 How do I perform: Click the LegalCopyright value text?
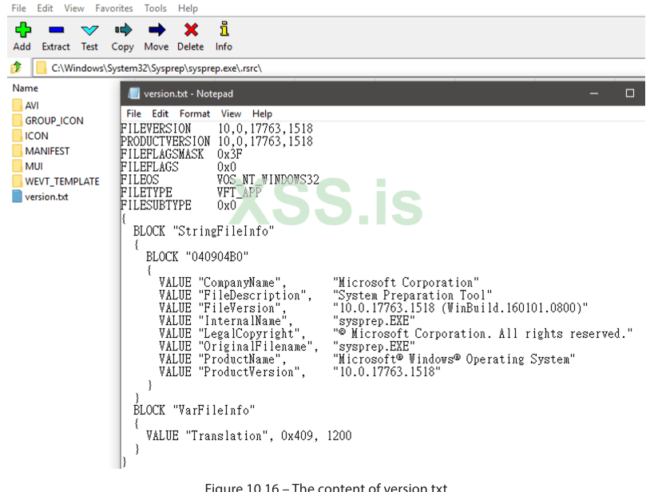click(483, 334)
